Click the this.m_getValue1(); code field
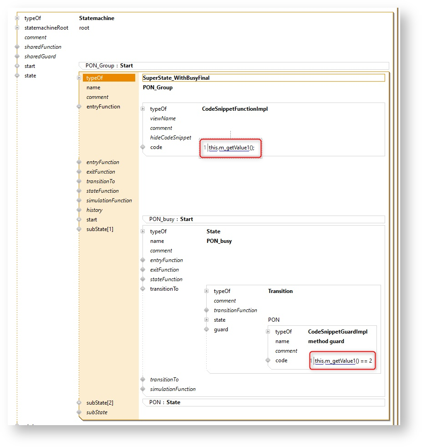The image size is (422, 447). (x=231, y=148)
